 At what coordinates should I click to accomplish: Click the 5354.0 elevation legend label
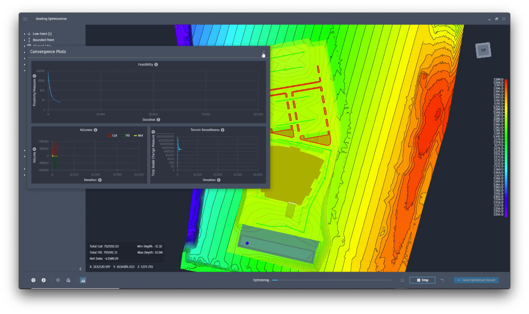498,215
